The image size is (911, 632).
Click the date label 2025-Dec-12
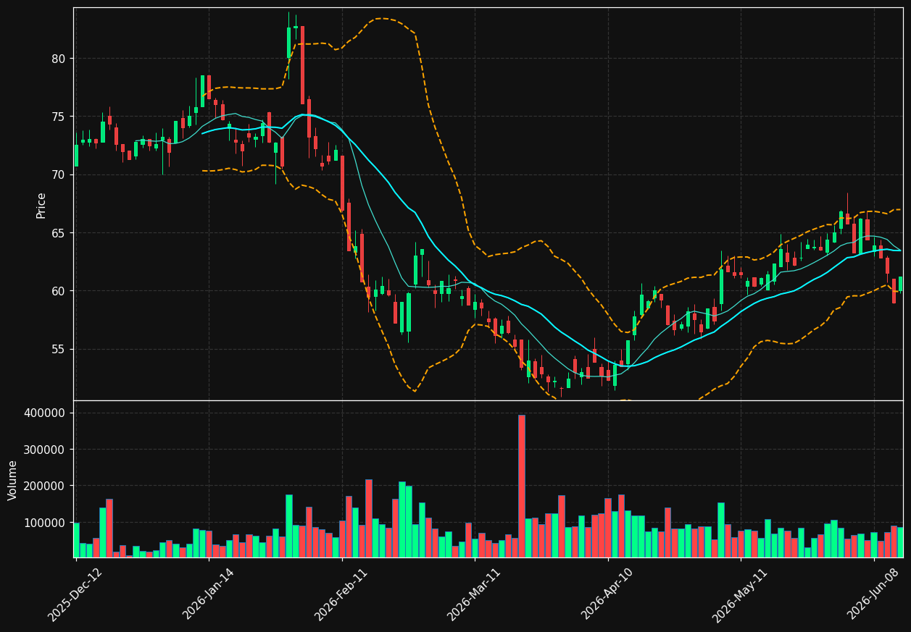(x=75, y=594)
